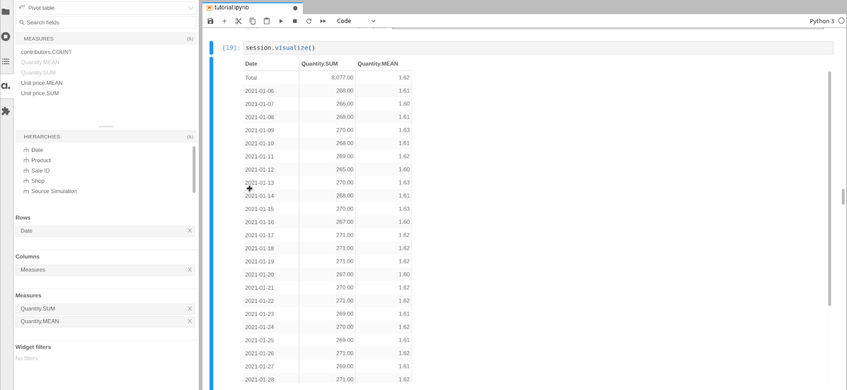This screenshot has height=390, width=847.
Task: Remove Quantity.SUM from Measures
Action: coord(190,308)
